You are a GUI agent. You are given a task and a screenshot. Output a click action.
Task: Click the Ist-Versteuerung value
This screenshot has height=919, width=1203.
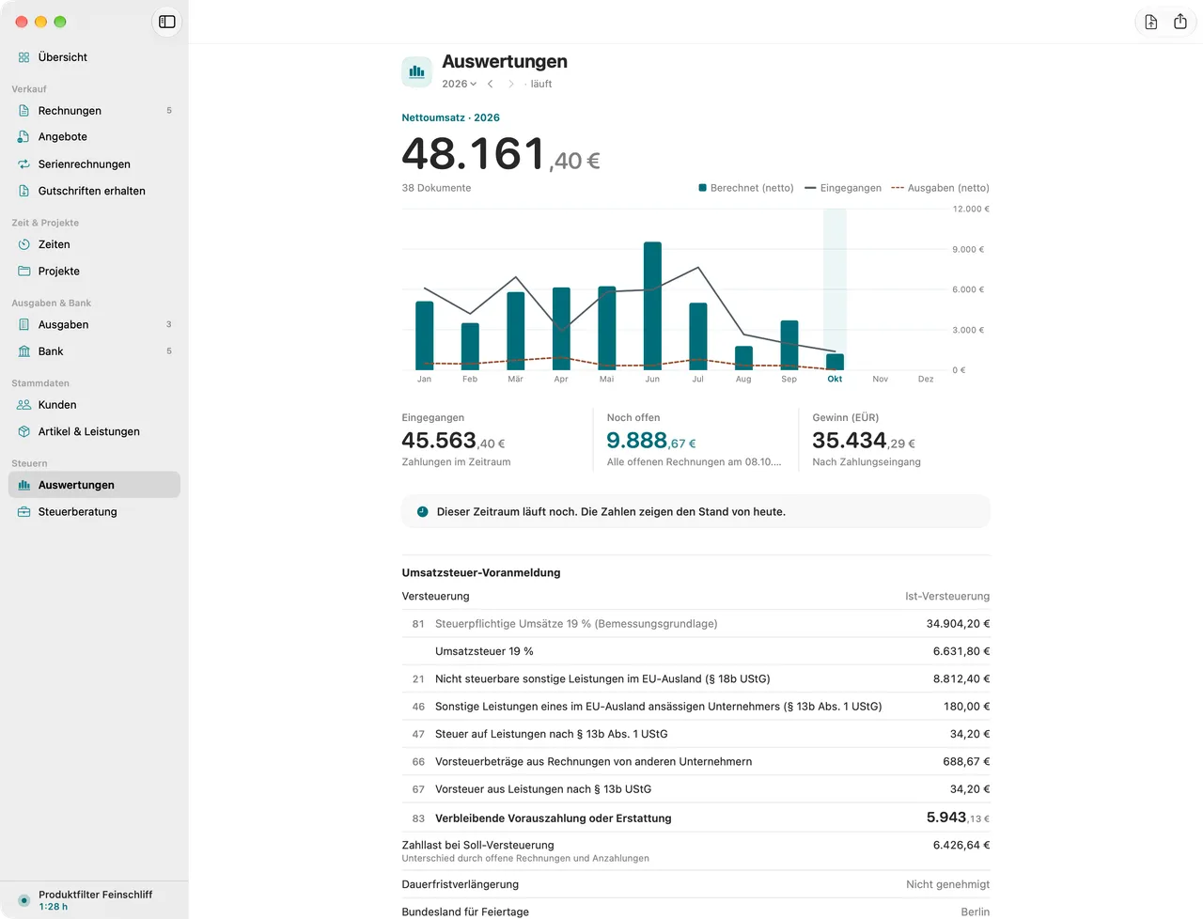point(947,597)
